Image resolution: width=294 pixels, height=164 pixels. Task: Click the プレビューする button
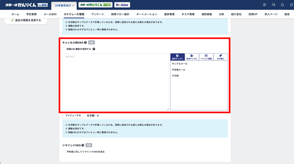(x=73, y=115)
